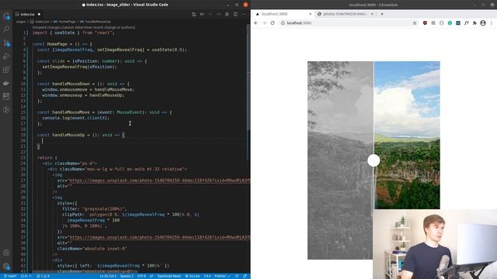Reload the localhost:3000 page in Chromium
This screenshot has height=279, width=497.
click(x=273, y=22)
